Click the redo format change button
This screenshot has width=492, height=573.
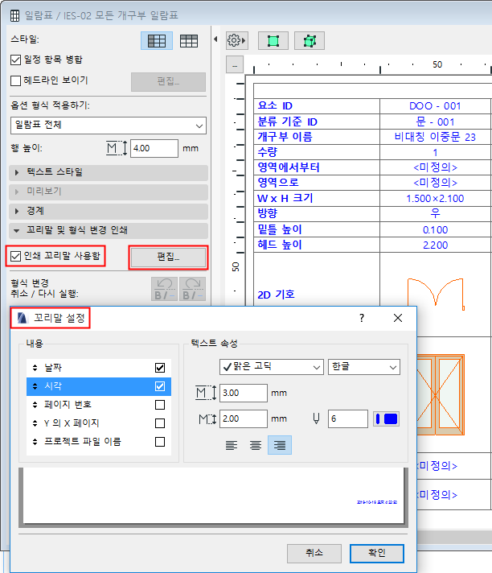192,289
